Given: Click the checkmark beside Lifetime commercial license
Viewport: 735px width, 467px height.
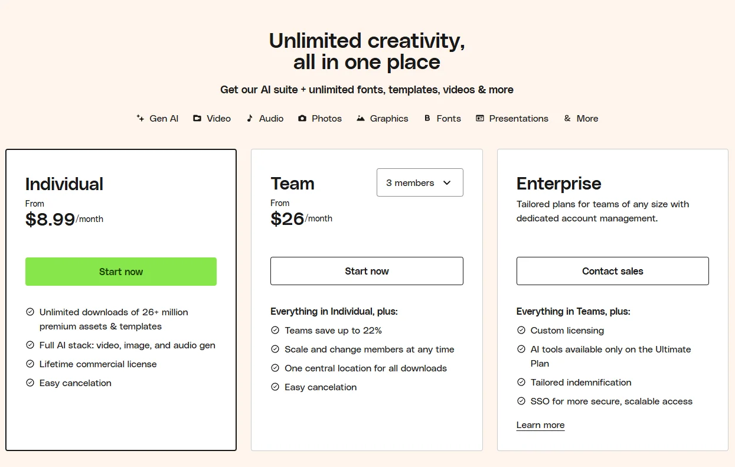Looking at the screenshot, I should [x=30, y=364].
